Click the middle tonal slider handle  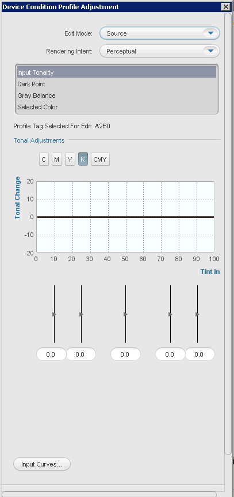point(125,314)
